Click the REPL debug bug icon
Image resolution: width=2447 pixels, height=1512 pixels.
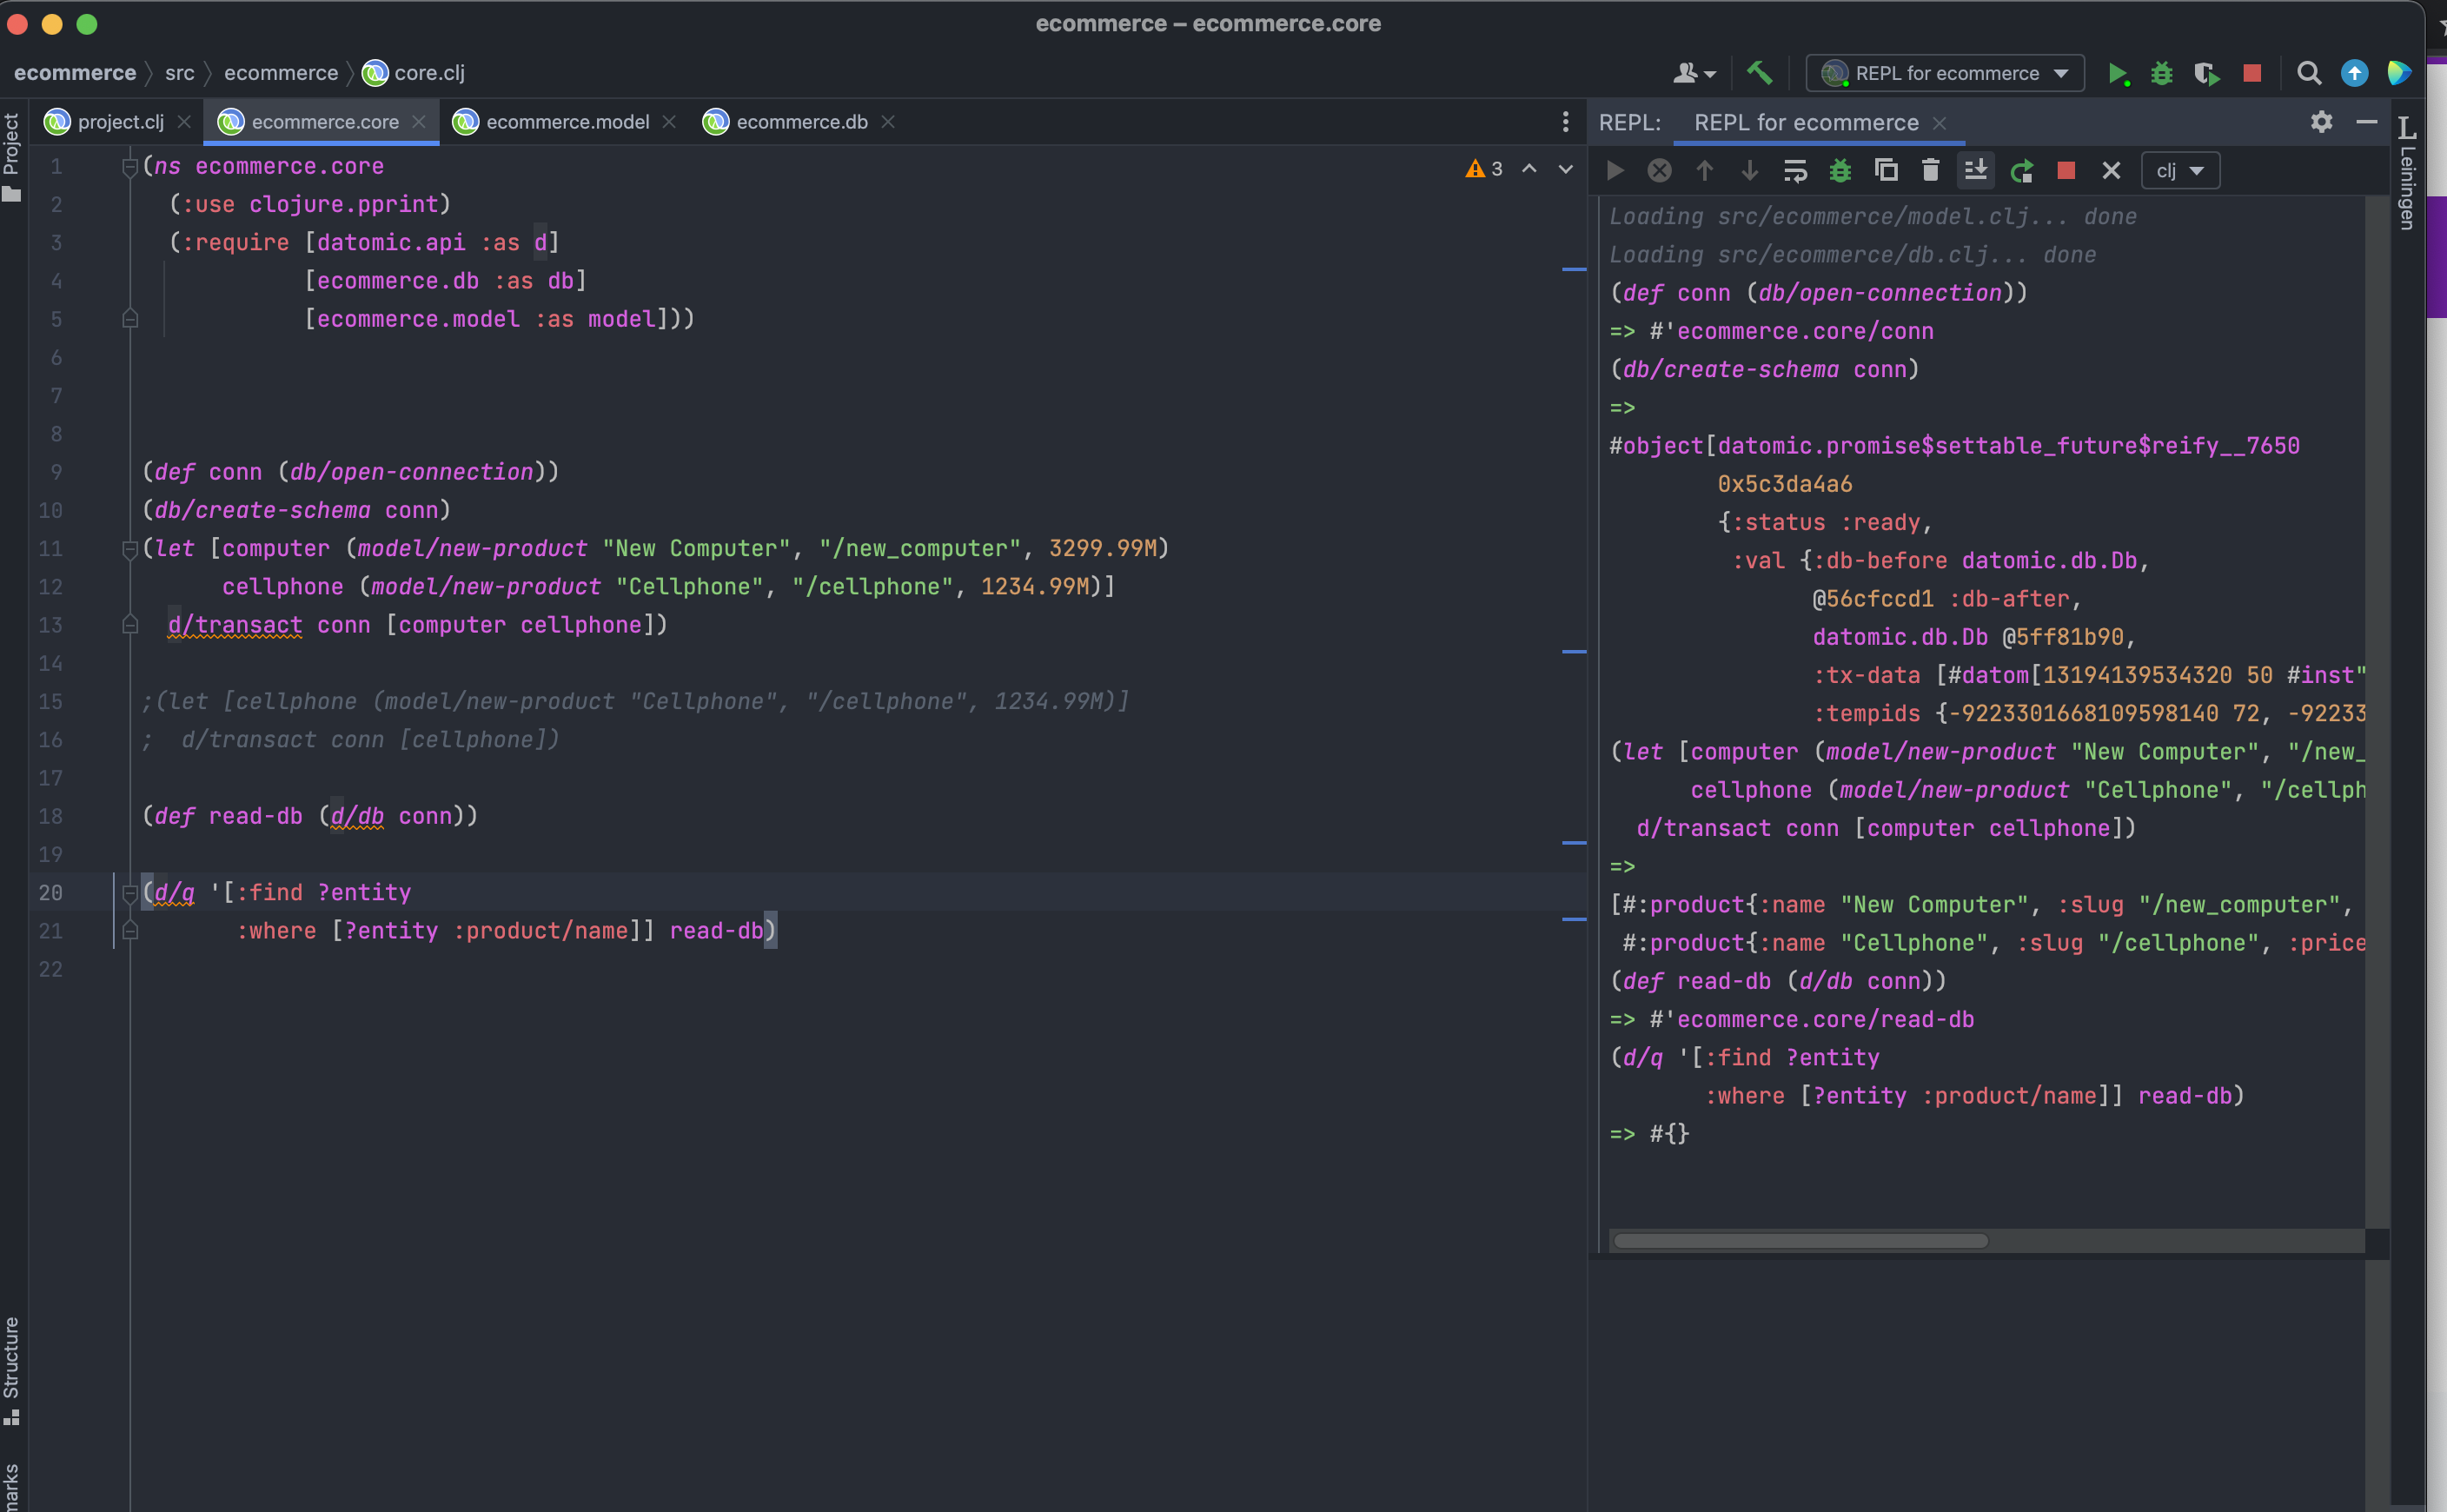tap(1840, 171)
